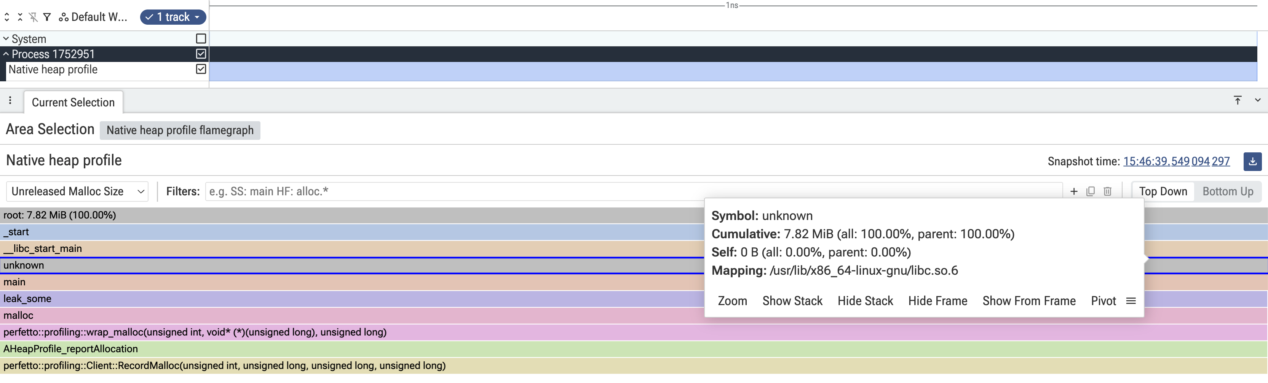Viewport: 1268px width, 383px height.
Task: Click the copy filters icon
Action: 1091,191
